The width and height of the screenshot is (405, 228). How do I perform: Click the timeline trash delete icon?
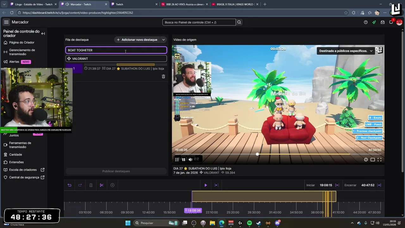point(91,185)
